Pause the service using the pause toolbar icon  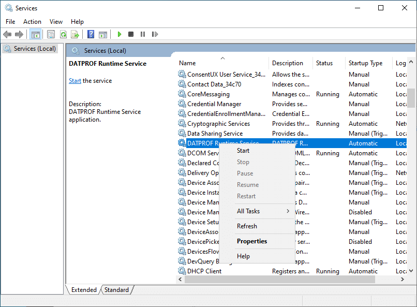tap(143, 34)
